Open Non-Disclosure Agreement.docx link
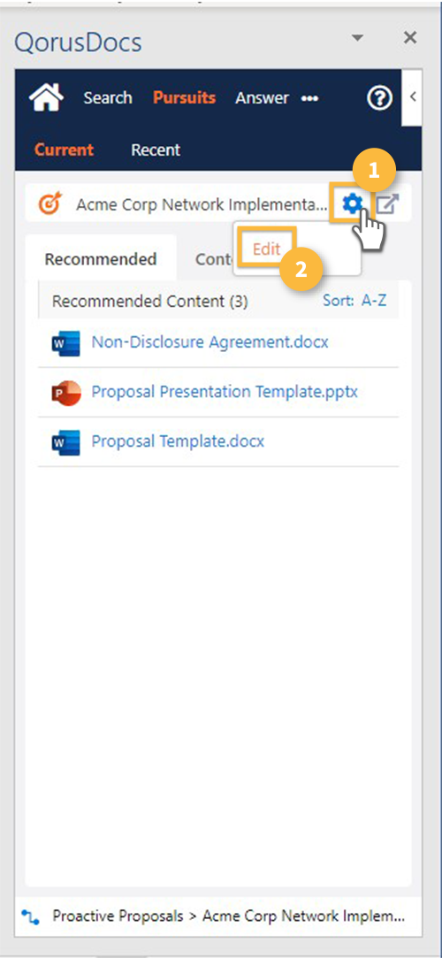This screenshot has width=442, height=958. point(210,341)
